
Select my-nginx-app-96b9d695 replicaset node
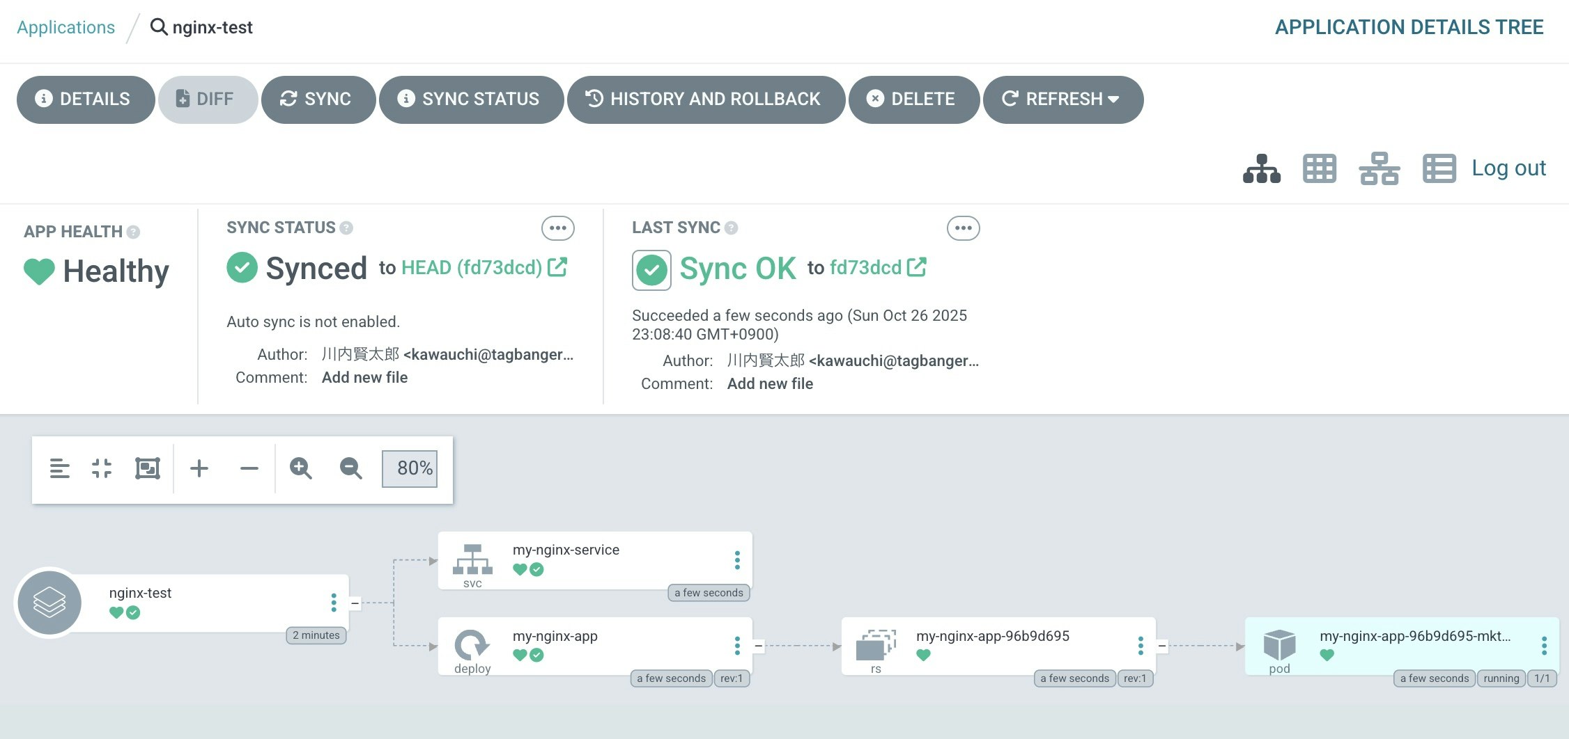click(x=998, y=646)
